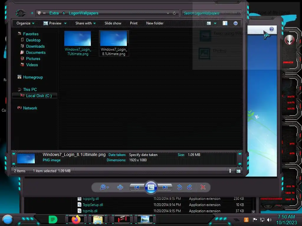The width and height of the screenshot is (302, 226).
Task: Start Slide show
Action: coord(113,23)
